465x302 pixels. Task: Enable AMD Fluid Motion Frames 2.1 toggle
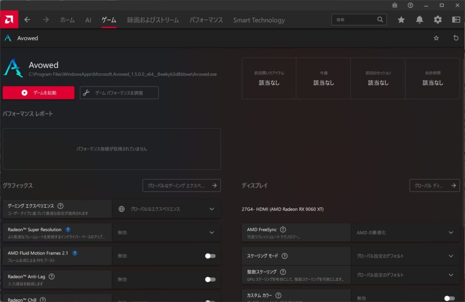(210, 256)
